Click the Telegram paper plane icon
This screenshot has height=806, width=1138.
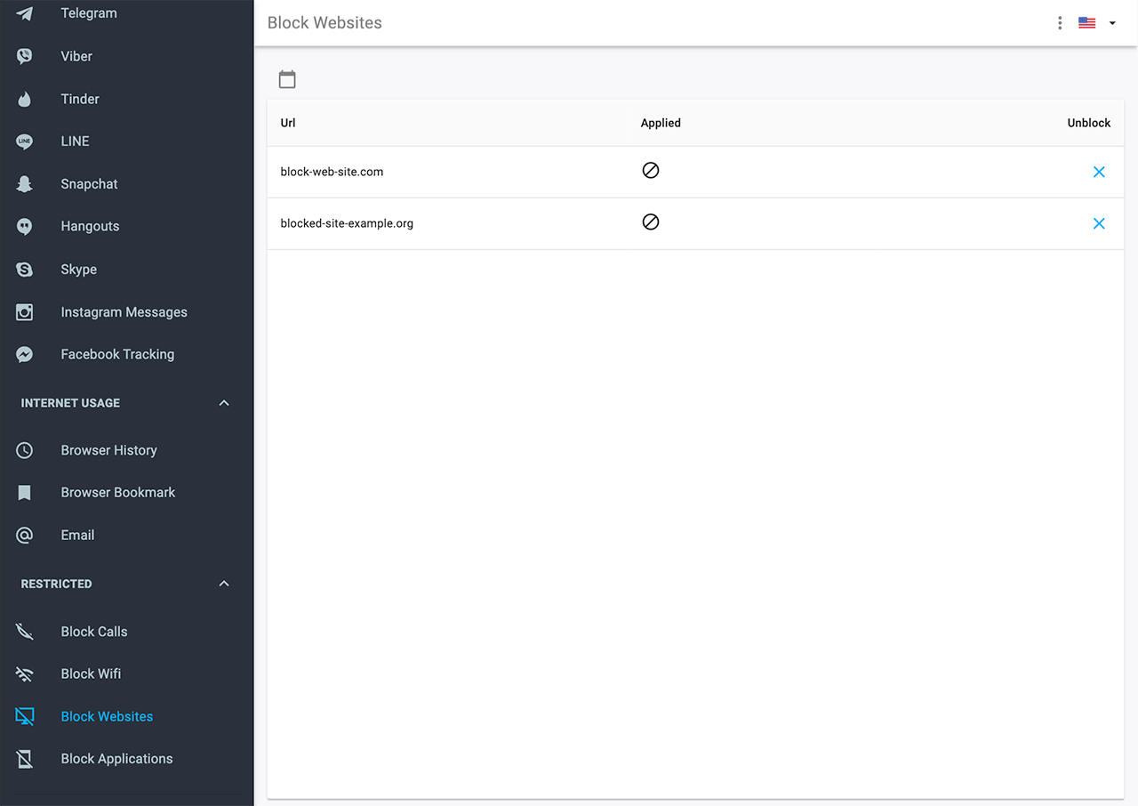coord(25,14)
